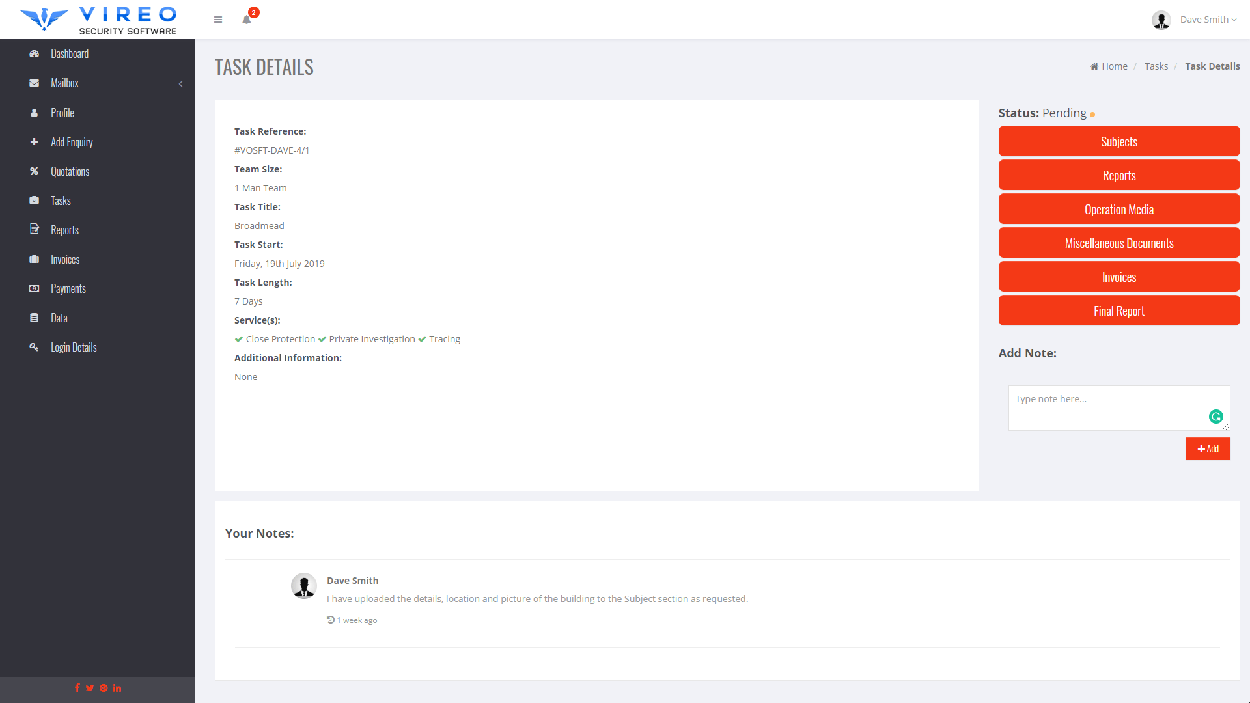Open notifications via the bell icon
The width and height of the screenshot is (1250, 703).
click(246, 20)
